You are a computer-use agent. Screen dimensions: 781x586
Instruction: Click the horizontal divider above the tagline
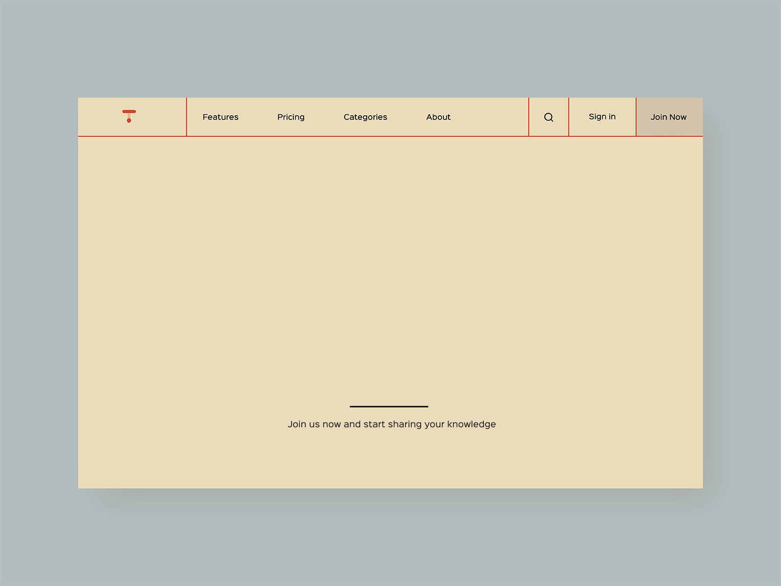tap(389, 406)
